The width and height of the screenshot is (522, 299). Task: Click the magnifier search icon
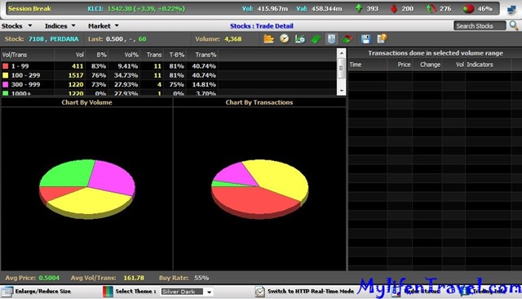[x=514, y=25]
